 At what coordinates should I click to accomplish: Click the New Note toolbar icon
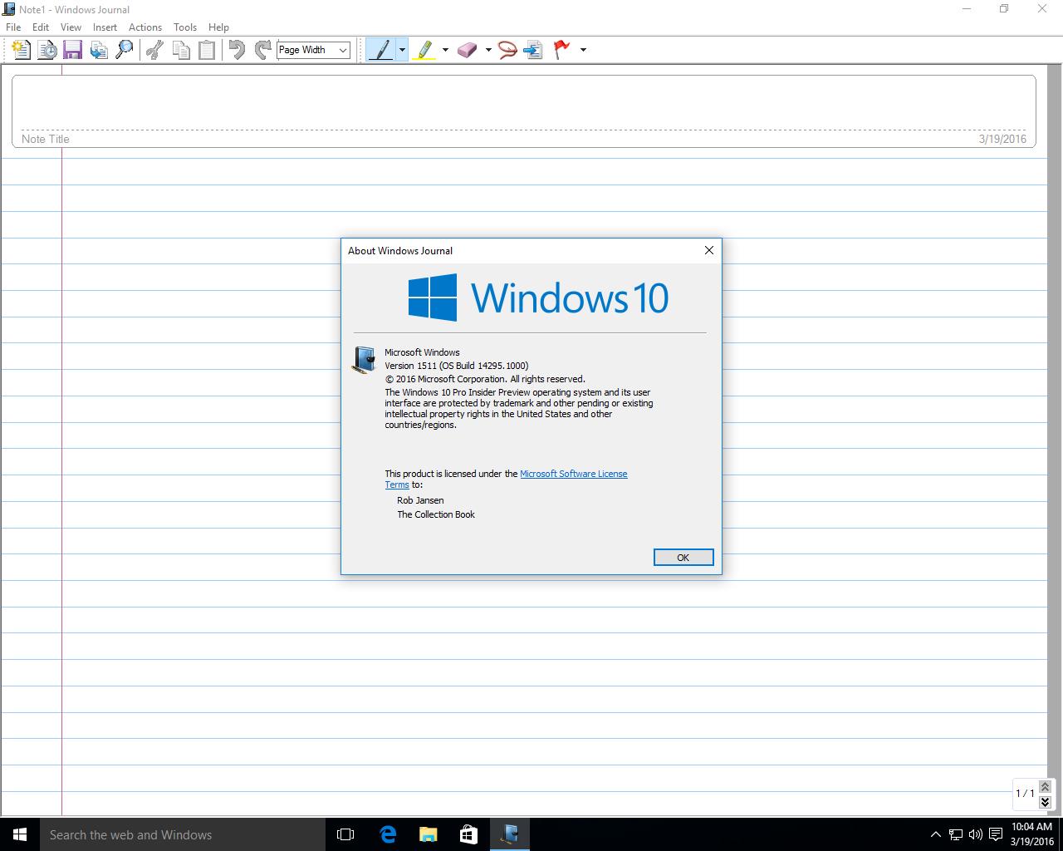[x=21, y=50]
